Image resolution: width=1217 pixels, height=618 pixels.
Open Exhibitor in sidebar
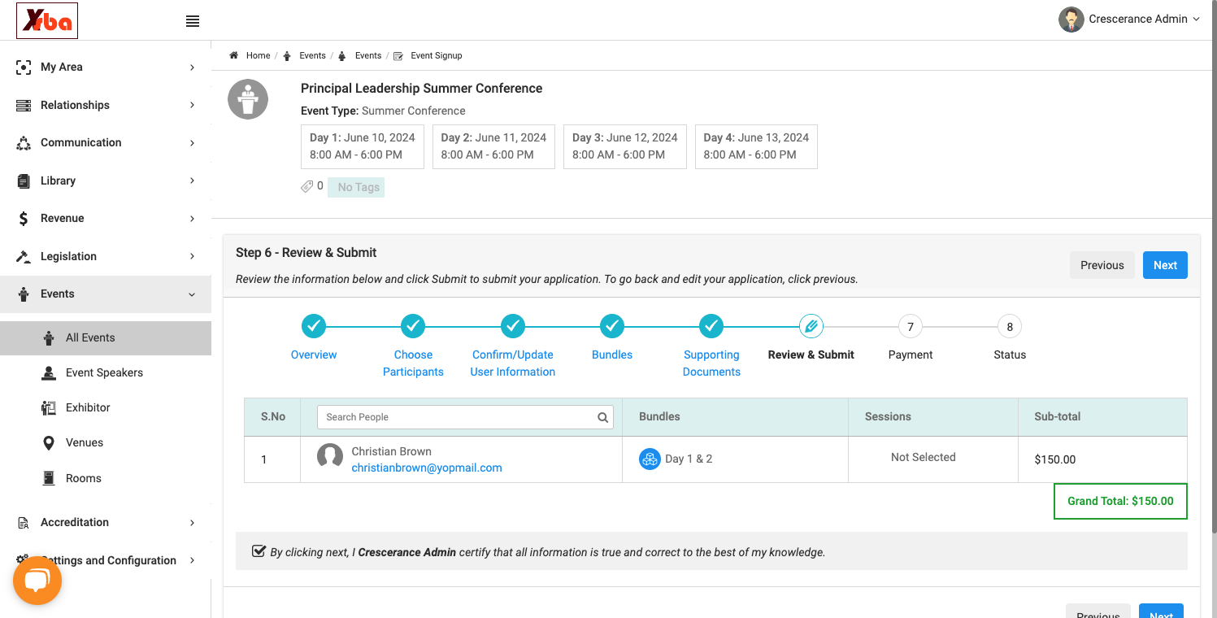click(x=106, y=407)
